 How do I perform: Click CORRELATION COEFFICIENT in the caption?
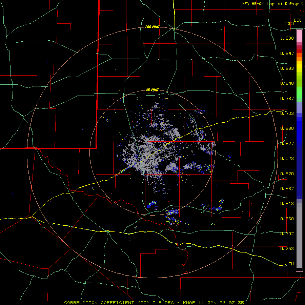(99, 303)
